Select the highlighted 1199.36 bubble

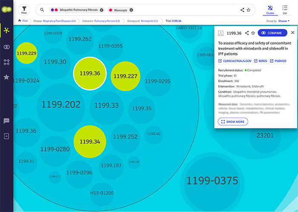[x=90, y=74]
